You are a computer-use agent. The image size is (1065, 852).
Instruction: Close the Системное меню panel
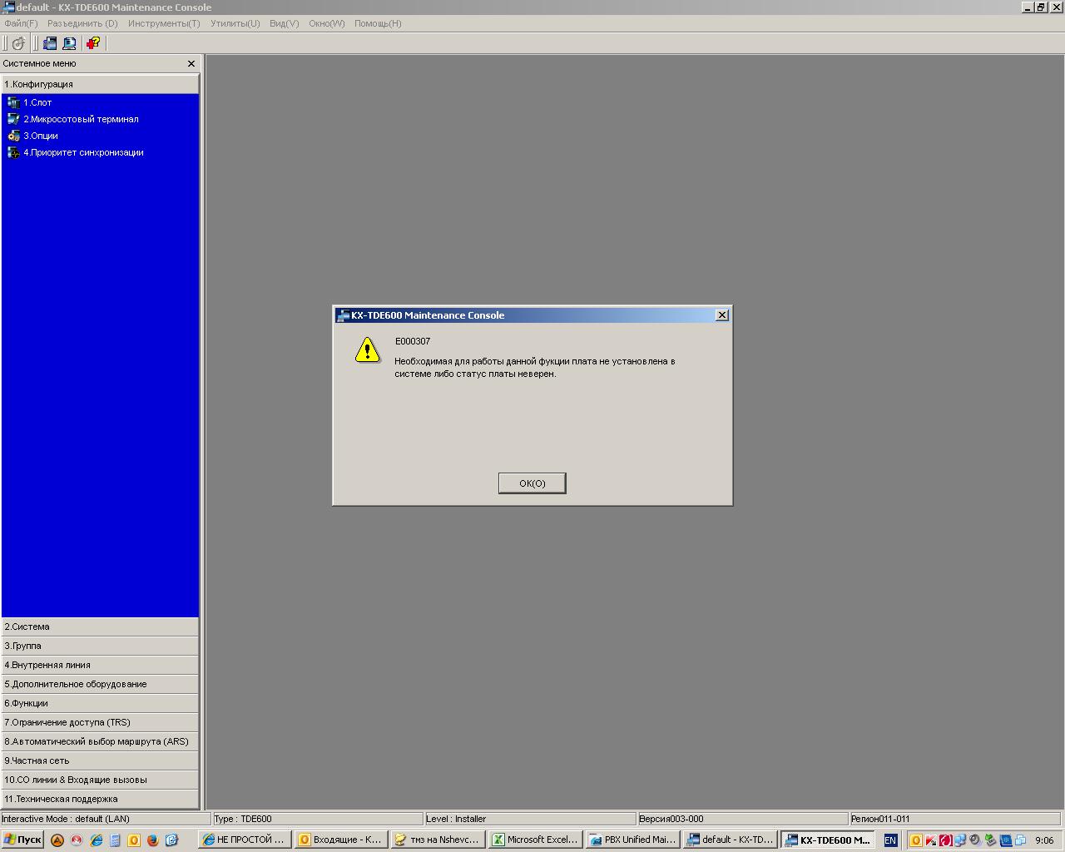[191, 63]
